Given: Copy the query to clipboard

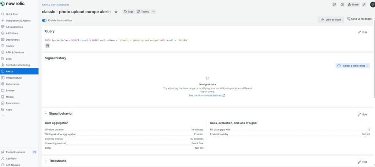Looking at the screenshot, I should click(x=47, y=46).
